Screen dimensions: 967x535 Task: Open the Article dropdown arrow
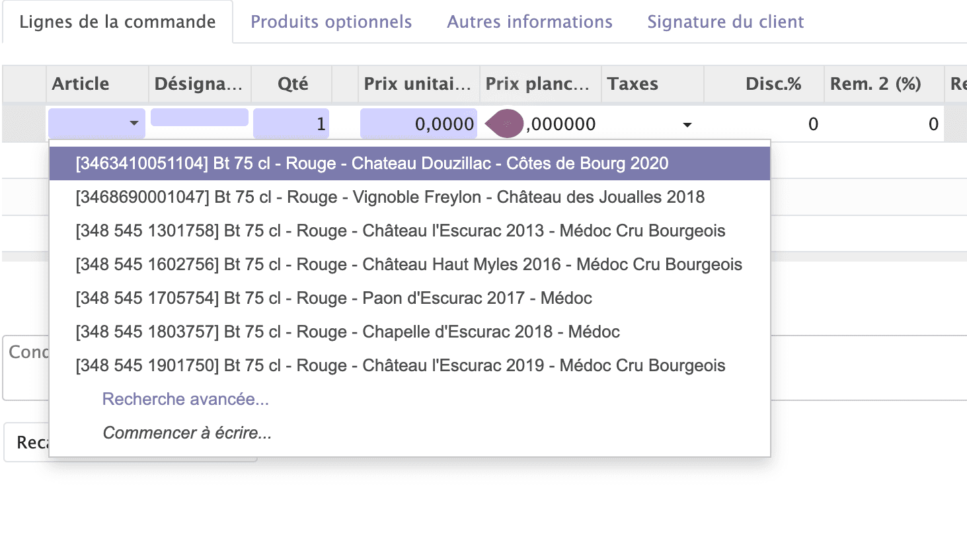pyautogui.click(x=135, y=124)
